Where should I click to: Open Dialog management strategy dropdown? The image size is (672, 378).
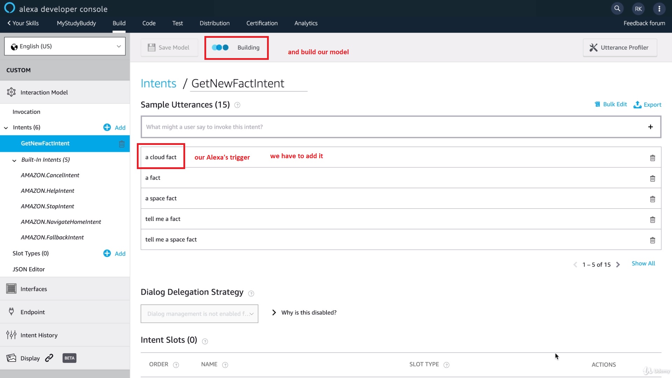pos(199,314)
